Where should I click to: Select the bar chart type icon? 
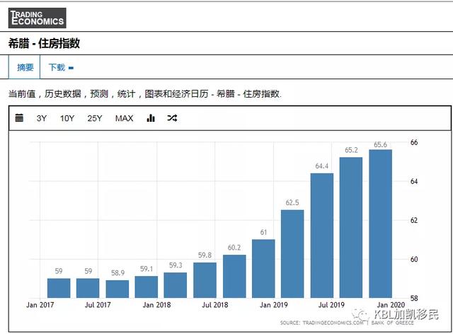pyautogui.click(x=151, y=118)
